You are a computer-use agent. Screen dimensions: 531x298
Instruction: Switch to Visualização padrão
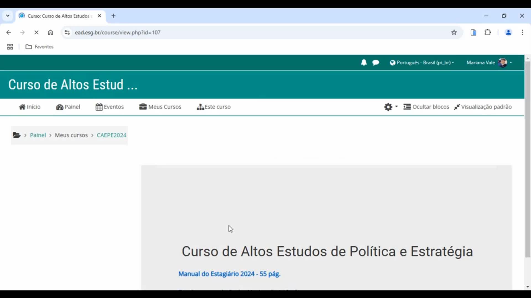point(483,107)
